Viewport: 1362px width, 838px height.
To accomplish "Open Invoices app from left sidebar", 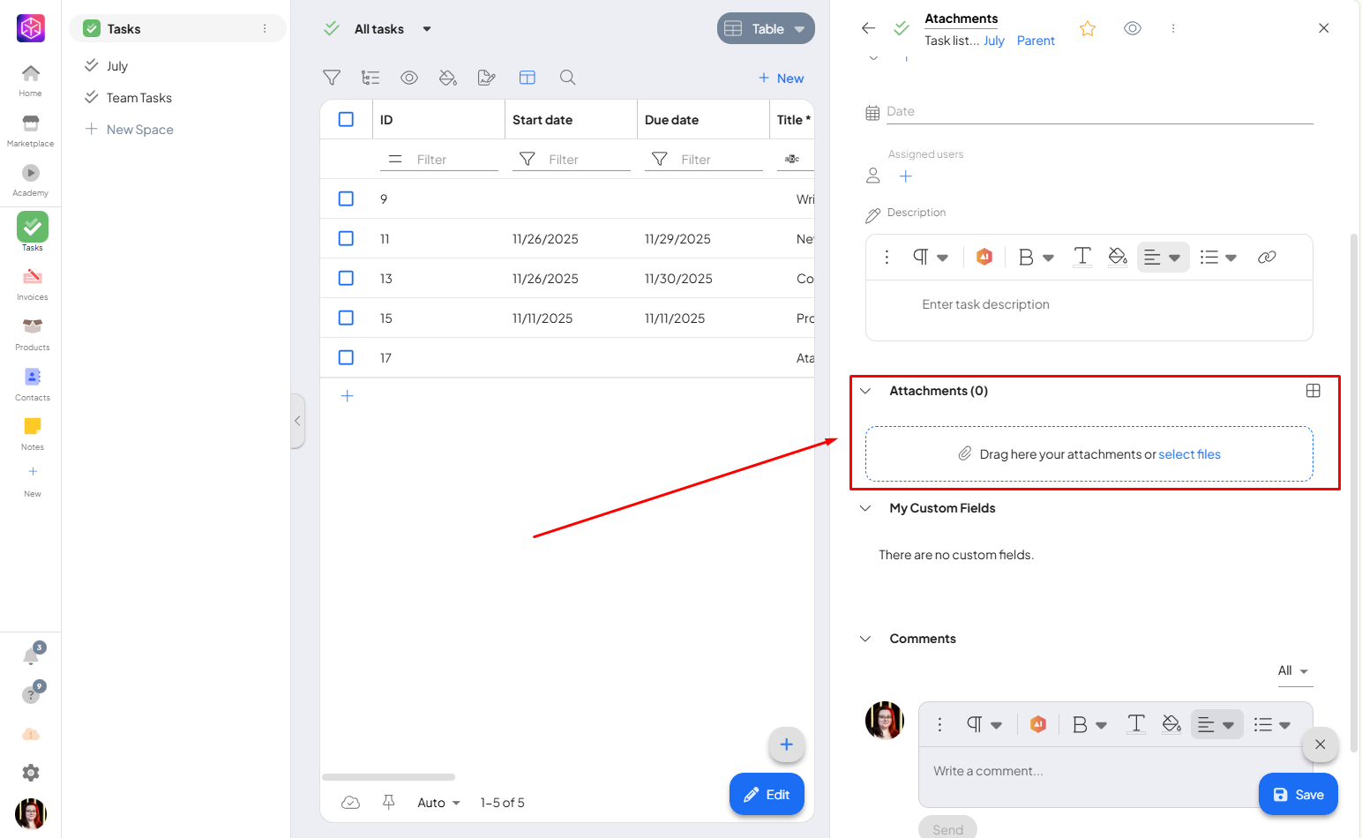I will (x=32, y=278).
